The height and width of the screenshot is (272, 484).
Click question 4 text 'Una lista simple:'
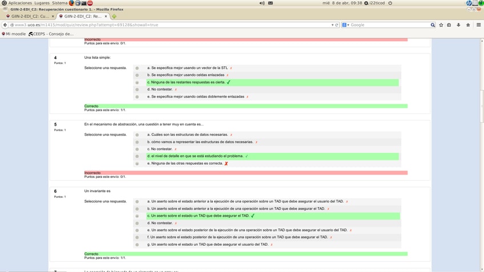click(x=97, y=58)
